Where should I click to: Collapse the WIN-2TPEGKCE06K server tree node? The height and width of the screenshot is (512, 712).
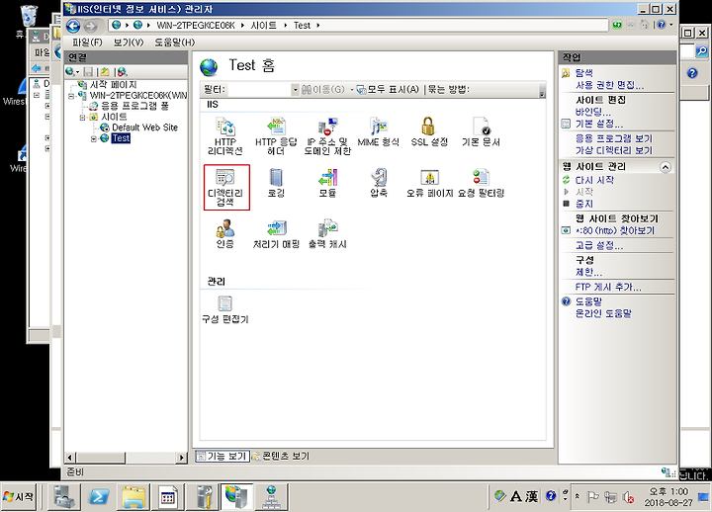71,96
